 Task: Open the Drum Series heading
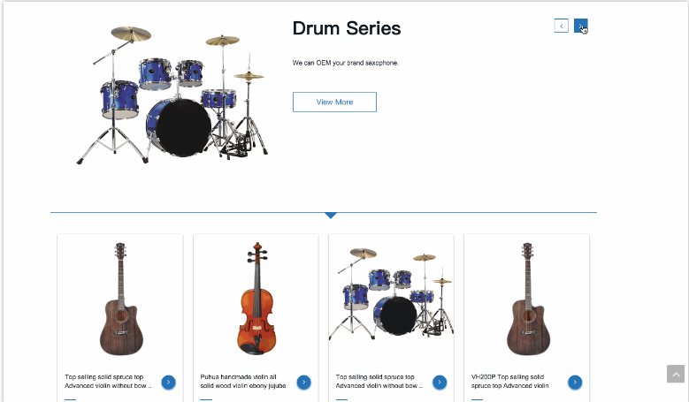(x=346, y=28)
